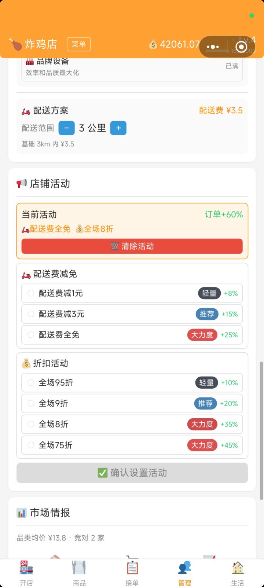Select the 配送费减1元 radio option
The height and width of the screenshot is (587, 264).
coord(31,293)
